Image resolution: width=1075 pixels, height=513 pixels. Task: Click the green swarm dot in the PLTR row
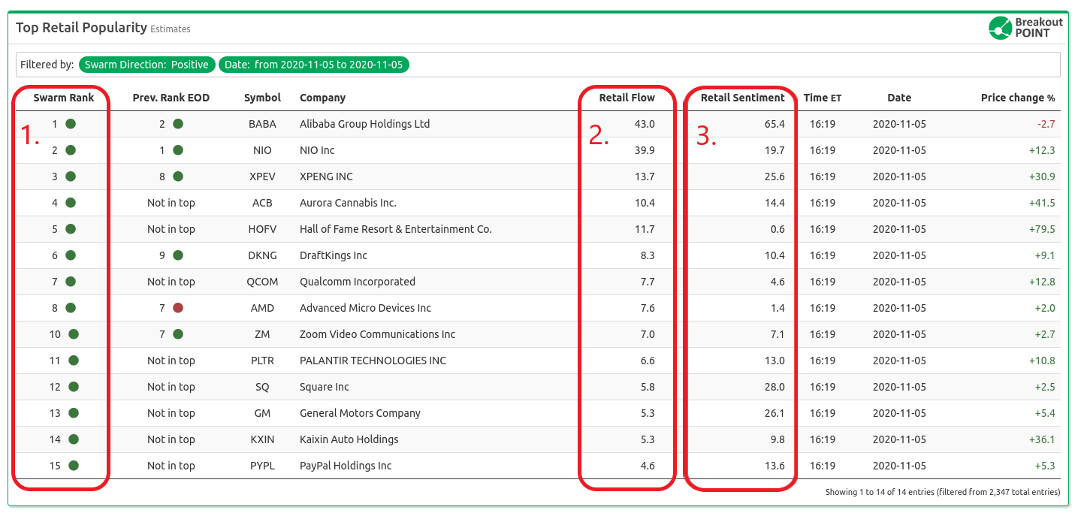point(73,361)
